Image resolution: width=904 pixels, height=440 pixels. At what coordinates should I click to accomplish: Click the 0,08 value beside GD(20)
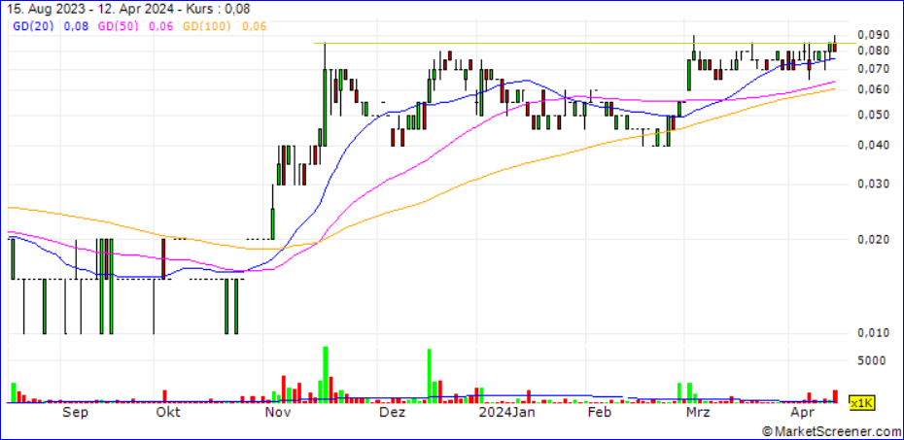point(75,26)
